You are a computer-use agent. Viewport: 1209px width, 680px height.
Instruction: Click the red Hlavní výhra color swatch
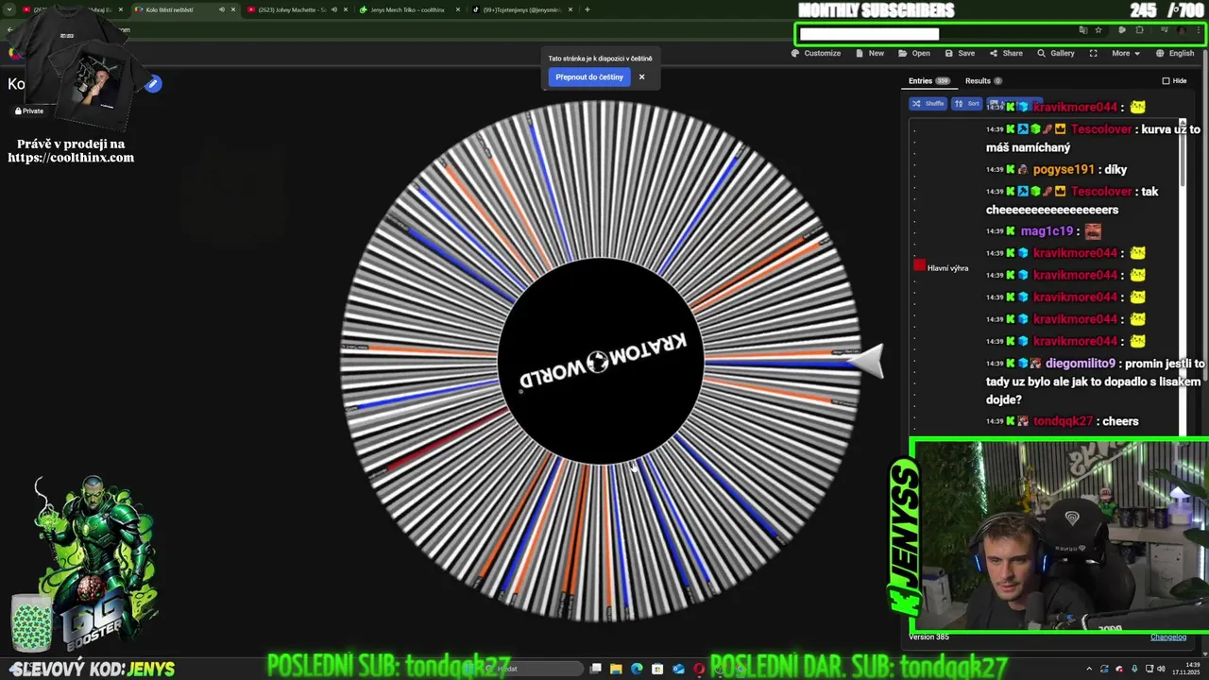[x=919, y=265]
